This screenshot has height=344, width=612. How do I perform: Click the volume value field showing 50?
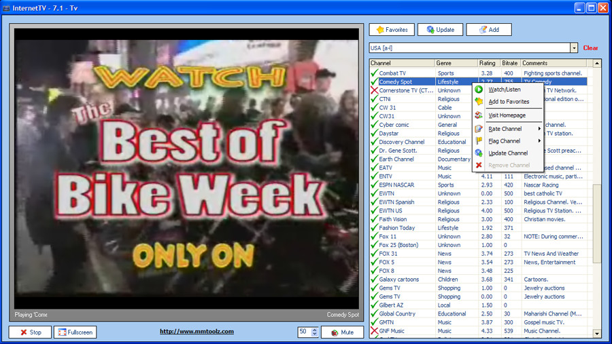pyautogui.click(x=305, y=332)
